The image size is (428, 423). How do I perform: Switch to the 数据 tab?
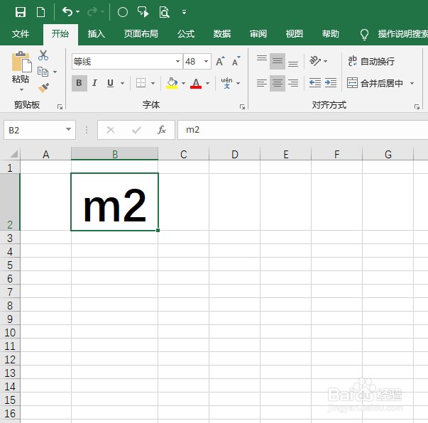point(222,34)
